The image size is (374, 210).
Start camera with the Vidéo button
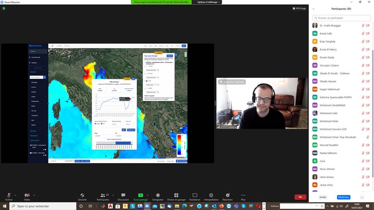27,197
